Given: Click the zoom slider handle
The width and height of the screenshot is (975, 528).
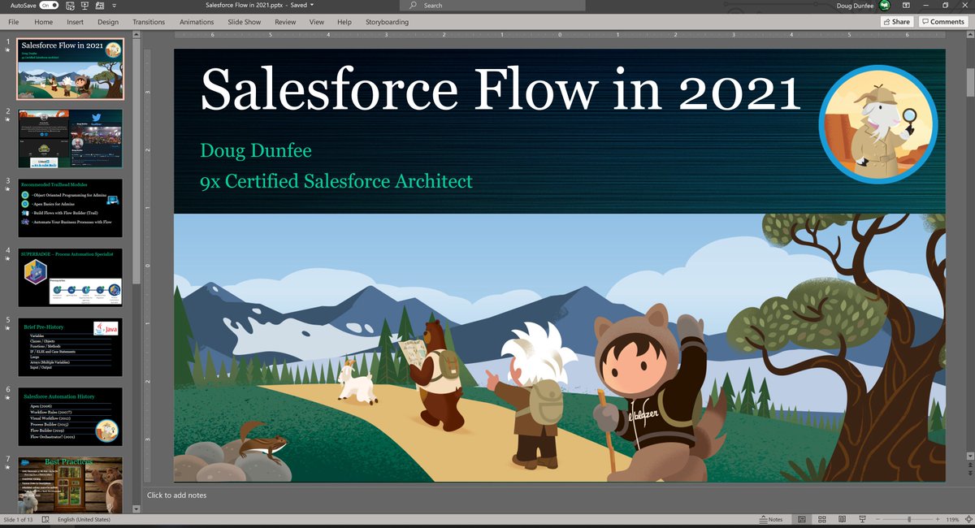Looking at the screenshot, I should (x=909, y=520).
